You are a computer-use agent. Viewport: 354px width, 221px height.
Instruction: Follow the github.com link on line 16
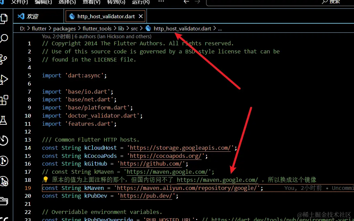[151, 164]
